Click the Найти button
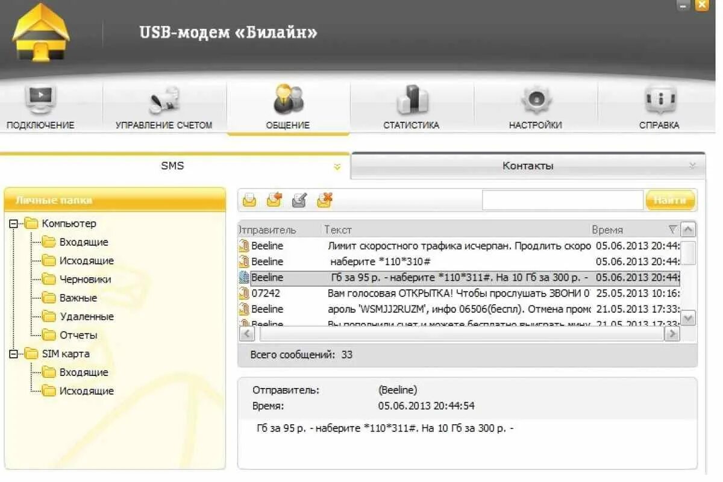 point(670,199)
